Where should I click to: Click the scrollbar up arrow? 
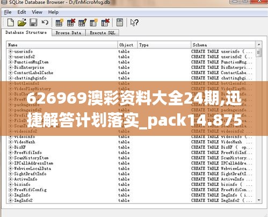(259, 45)
